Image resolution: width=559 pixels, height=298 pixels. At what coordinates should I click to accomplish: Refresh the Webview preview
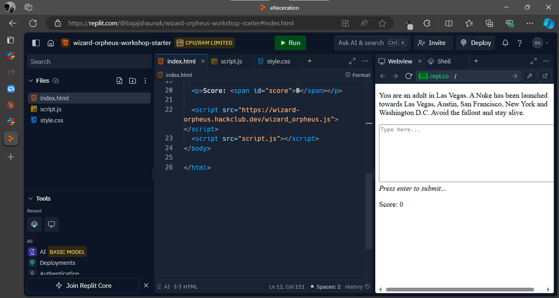pos(408,76)
